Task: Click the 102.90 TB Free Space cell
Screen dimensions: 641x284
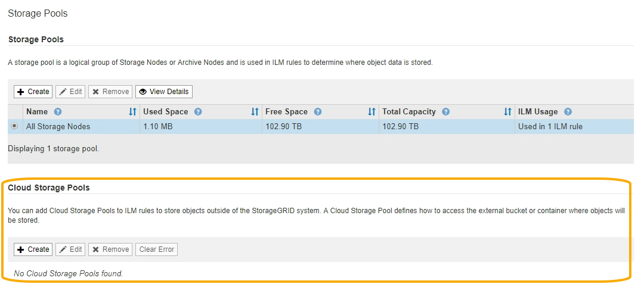Action: (x=284, y=127)
